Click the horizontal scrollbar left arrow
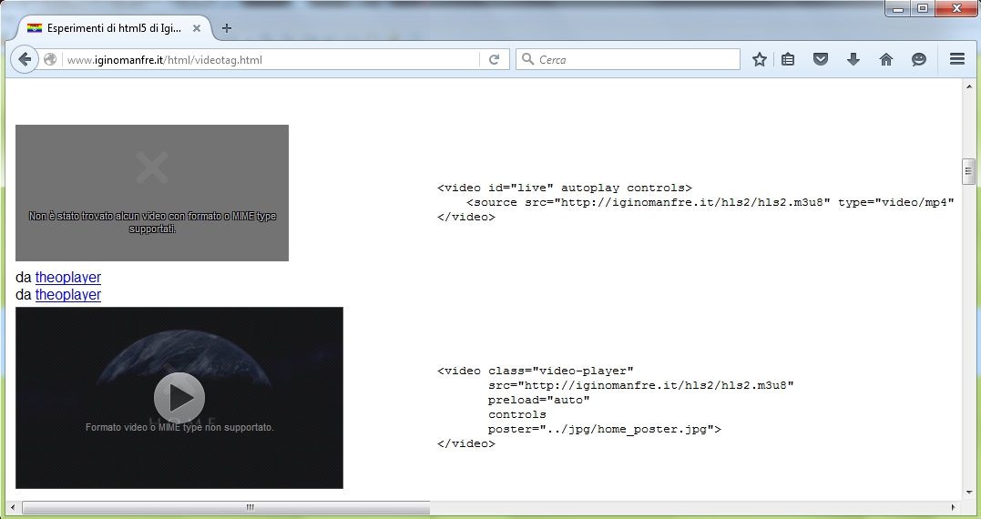The height and width of the screenshot is (519, 981). click(13, 507)
